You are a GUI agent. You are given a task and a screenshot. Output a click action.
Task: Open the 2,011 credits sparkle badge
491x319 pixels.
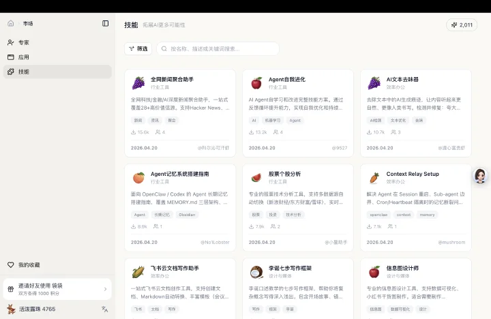coord(462,25)
